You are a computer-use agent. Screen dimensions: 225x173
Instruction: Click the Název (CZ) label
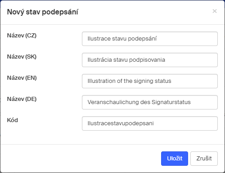[22, 36]
